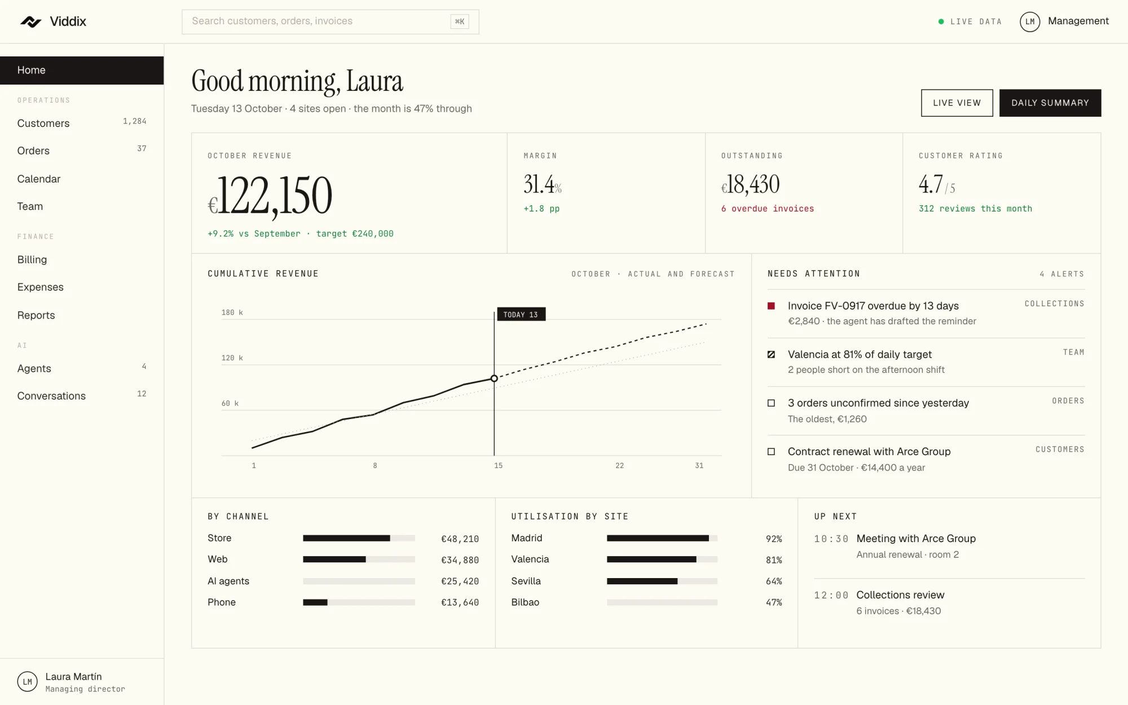Image resolution: width=1128 pixels, height=705 pixels.
Task: Click the Madrid utilisation bar
Action: pyautogui.click(x=662, y=538)
